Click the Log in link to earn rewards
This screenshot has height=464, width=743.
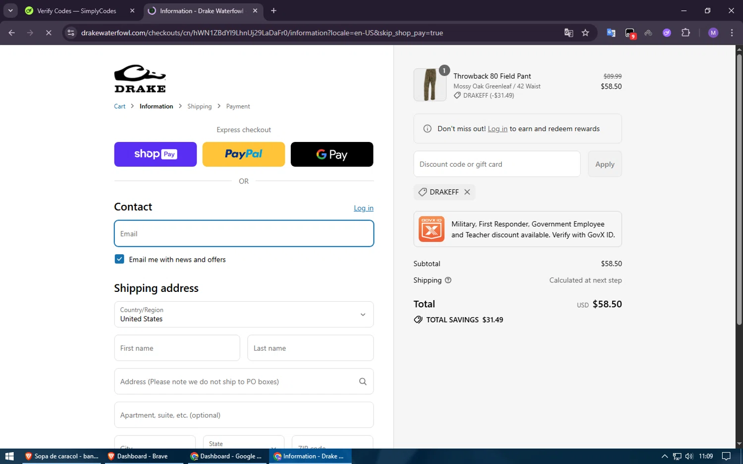click(x=497, y=129)
